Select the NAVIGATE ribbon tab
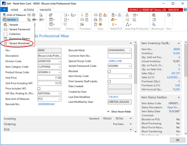This screenshot has height=145, width=188. (x=45, y=10)
